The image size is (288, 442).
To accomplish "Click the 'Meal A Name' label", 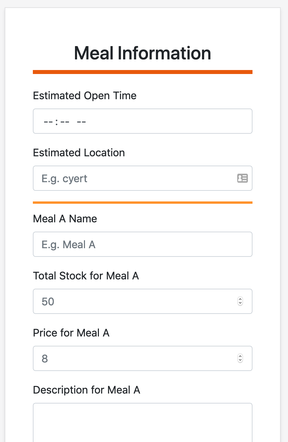I will point(65,219).
